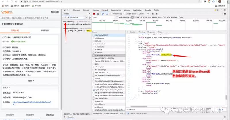
Task: Open network settings gear
Action: (225, 14)
